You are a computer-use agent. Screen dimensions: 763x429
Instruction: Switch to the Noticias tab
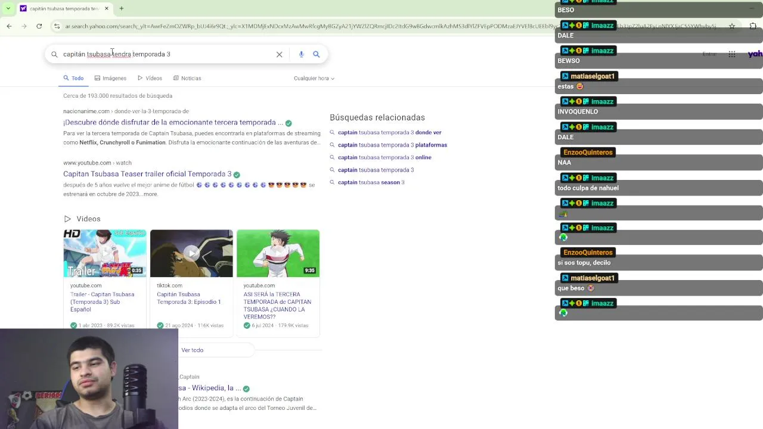(187, 78)
